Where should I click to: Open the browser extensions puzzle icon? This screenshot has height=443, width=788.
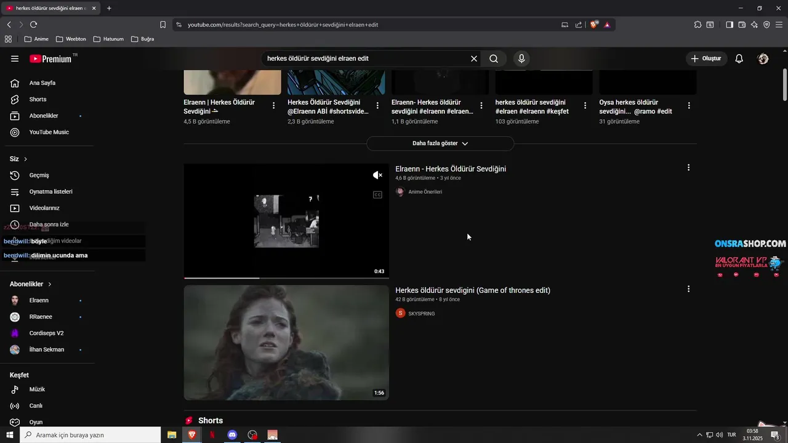click(698, 25)
